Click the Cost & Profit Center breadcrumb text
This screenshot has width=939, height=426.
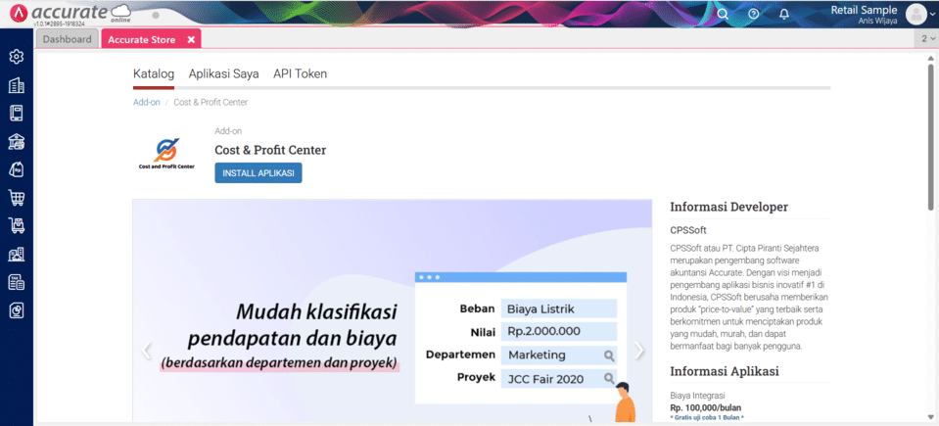coord(211,103)
